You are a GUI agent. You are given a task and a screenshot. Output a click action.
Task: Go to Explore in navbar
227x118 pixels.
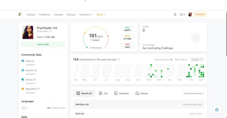click(x=31, y=14)
